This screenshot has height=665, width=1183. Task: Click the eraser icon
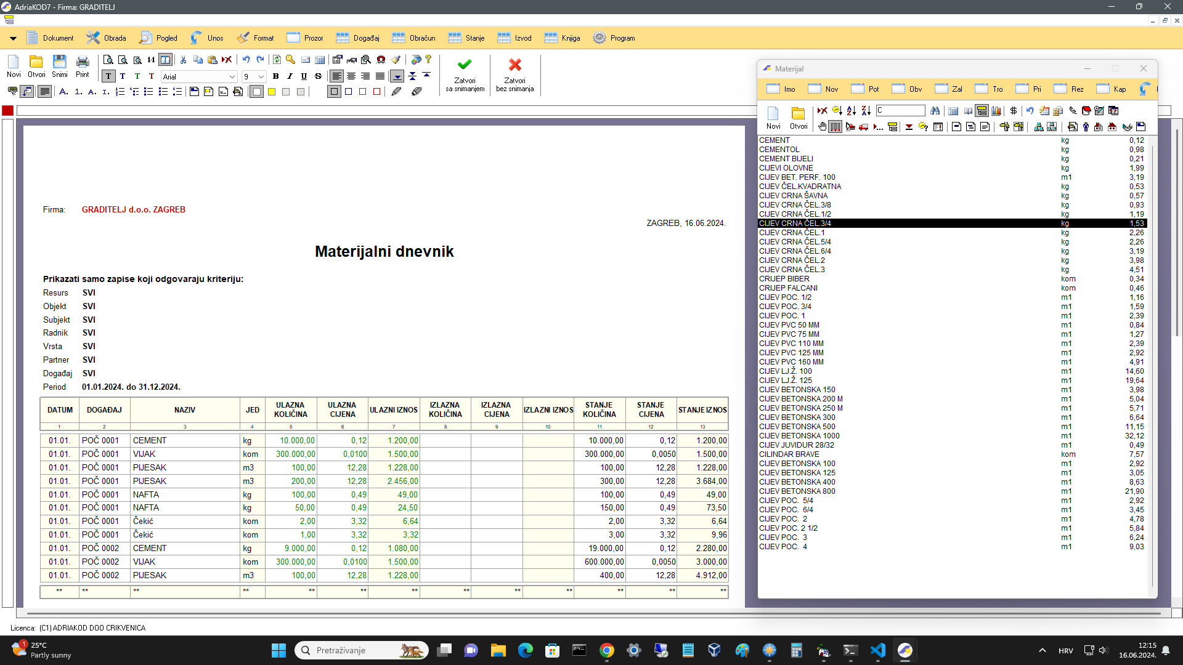[417, 92]
